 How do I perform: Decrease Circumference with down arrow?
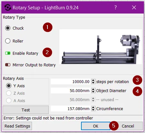point(93,110)
